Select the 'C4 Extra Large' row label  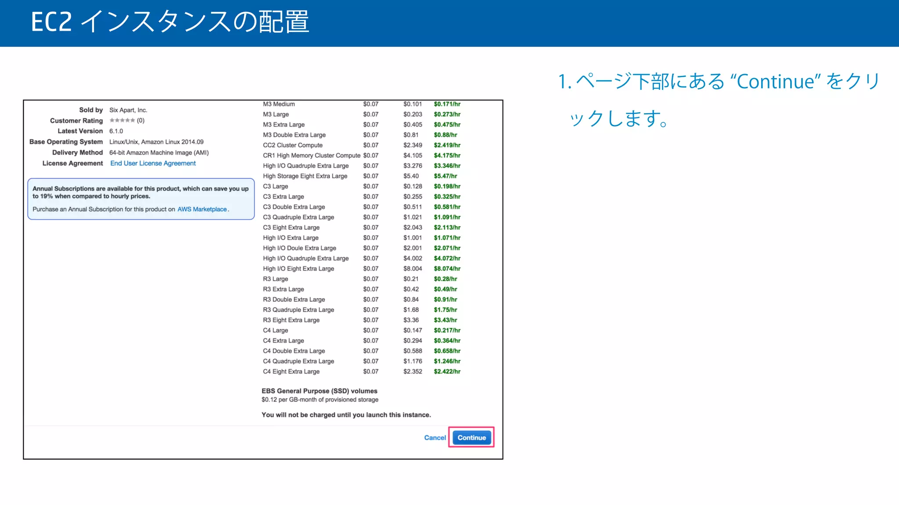coord(283,341)
